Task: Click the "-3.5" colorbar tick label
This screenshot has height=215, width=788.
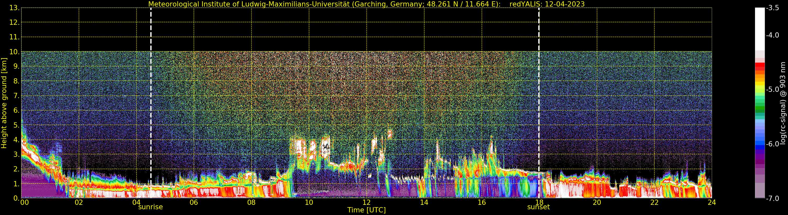Action: [773, 8]
